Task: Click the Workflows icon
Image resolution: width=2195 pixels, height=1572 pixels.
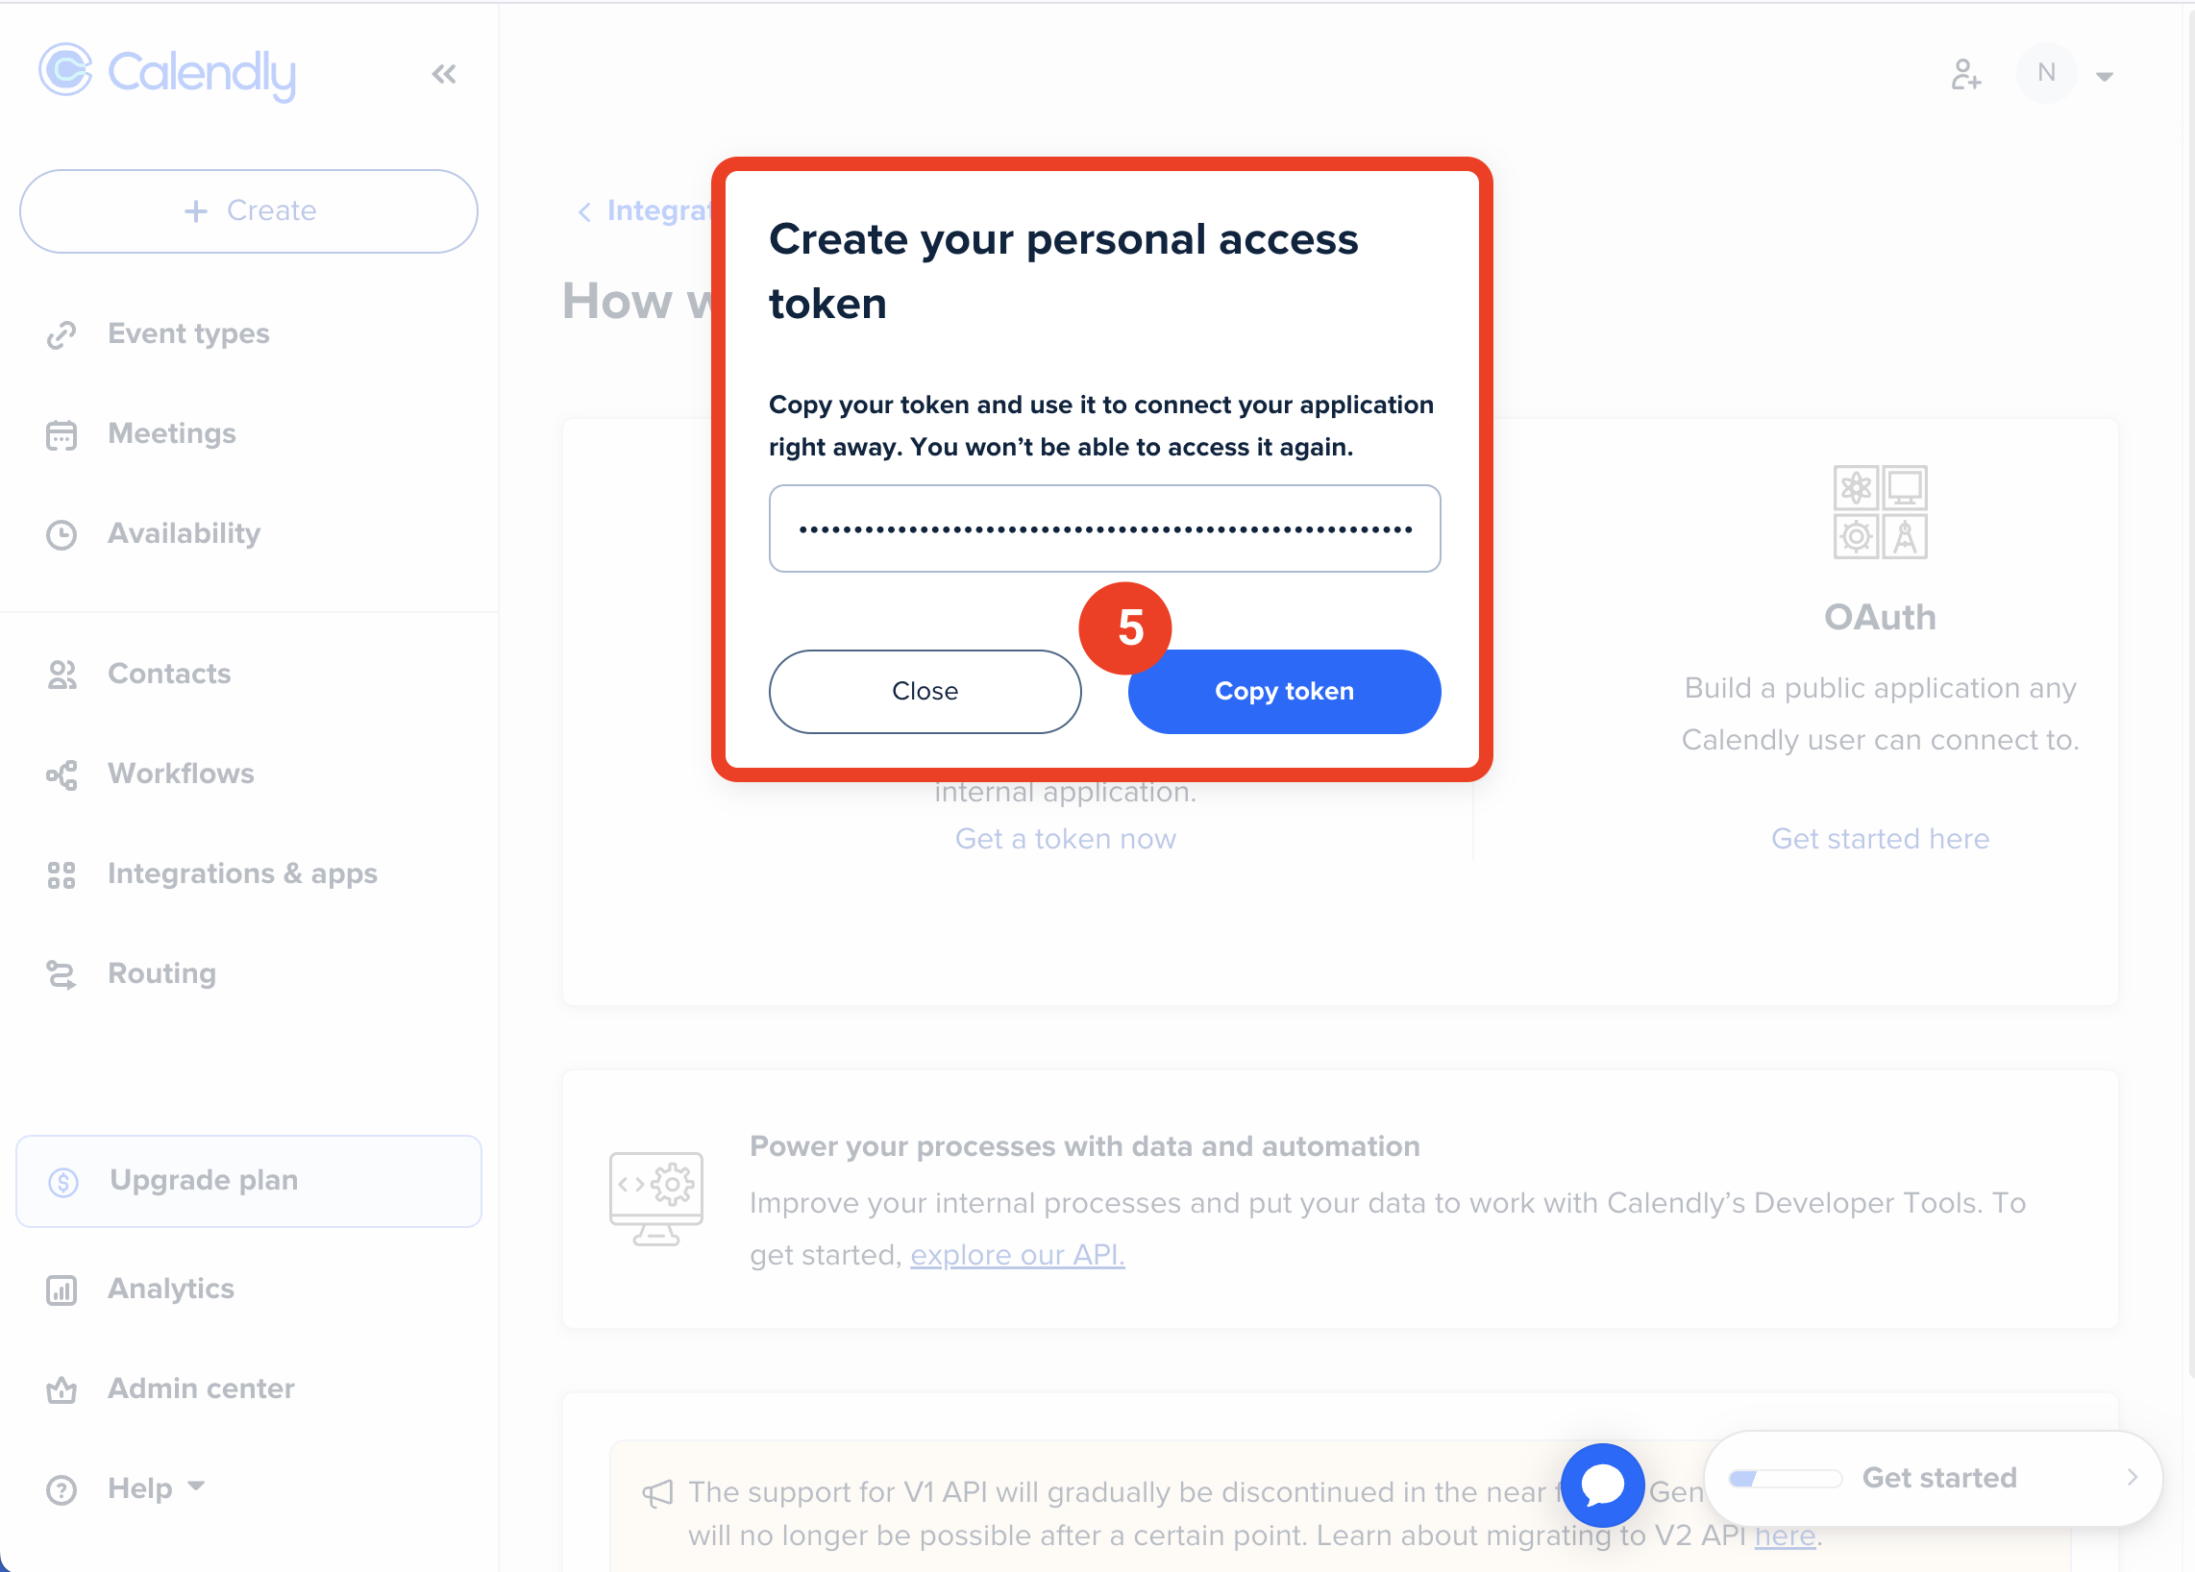Action: pos(62,774)
